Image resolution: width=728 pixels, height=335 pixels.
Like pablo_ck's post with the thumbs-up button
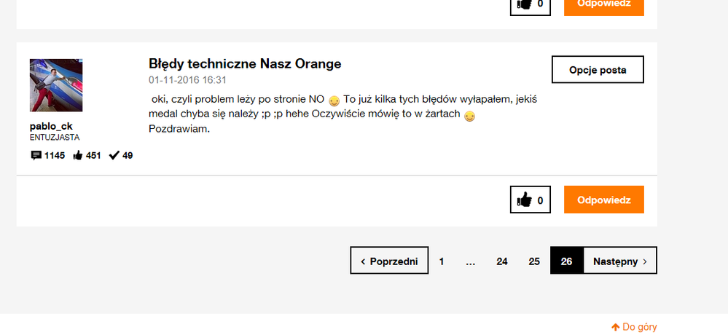(x=531, y=200)
